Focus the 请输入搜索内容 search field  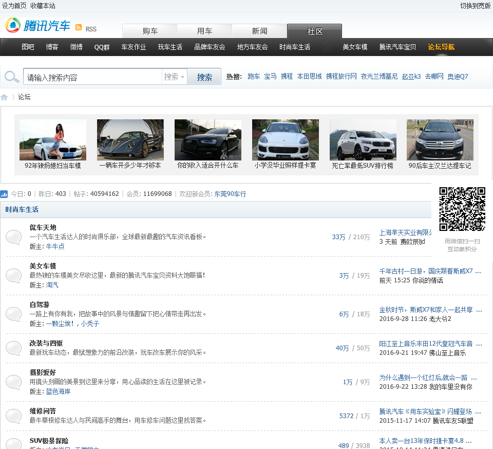pyautogui.click(x=92, y=77)
